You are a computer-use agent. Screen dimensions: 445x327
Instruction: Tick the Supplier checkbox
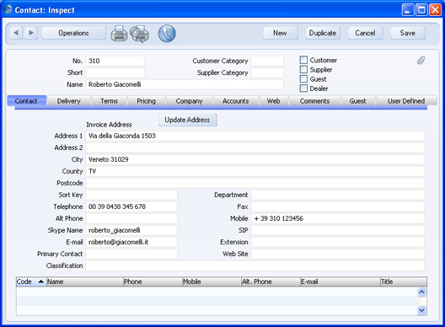(x=303, y=70)
